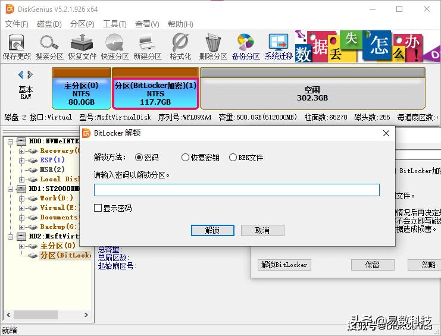The height and width of the screenshot is (336, 441).
Task: Open the System Migration (系统迁移) tool
Action: [x=279, y=46]
